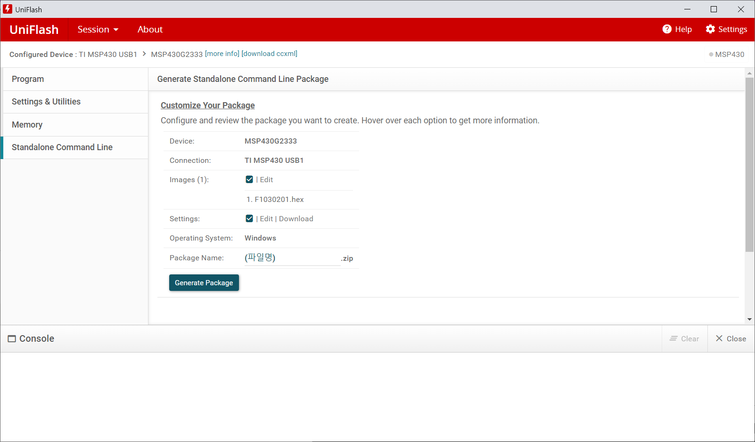Click the Generate Standalone Command Line Package title
The height and width of the screenshot is (442, 755).
[243, 79]
